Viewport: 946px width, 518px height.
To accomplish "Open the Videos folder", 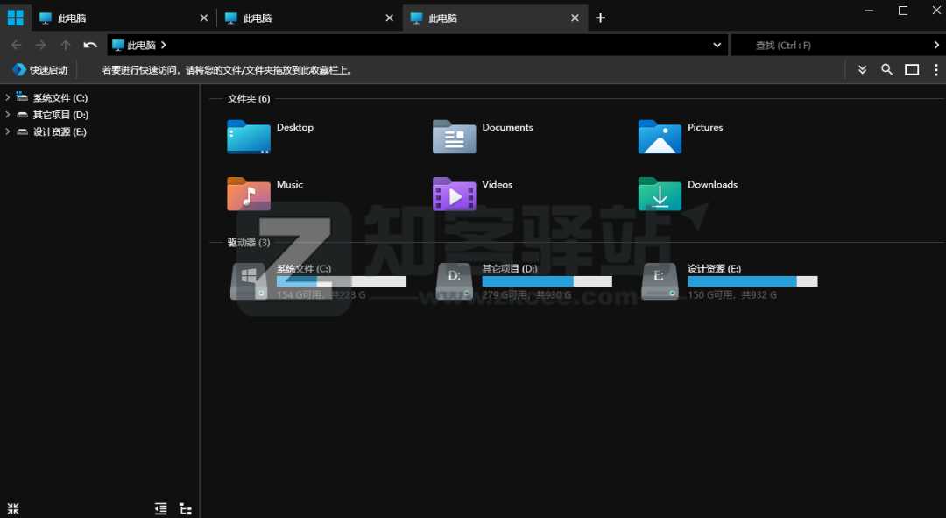I will pos(455,194).
